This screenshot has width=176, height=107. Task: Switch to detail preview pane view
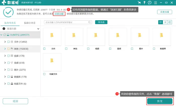coord(170,22)
